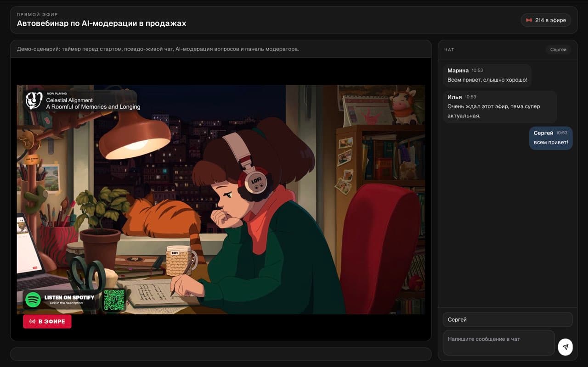
Task: Click the Spotify logo in the video
Action: (x=33, y=300)
